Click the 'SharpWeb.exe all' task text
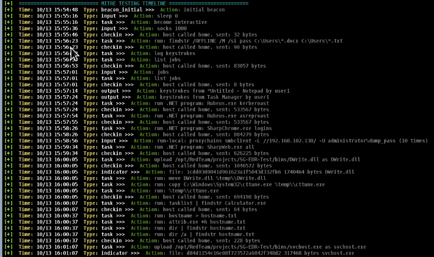 click(x=231, y=147)
